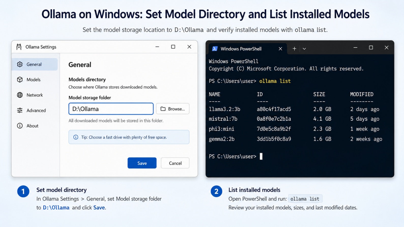The image size is (404, 227).
Task: Click the 4.1 GB size value
Action: pyautogui.click(x=322, y=119)
